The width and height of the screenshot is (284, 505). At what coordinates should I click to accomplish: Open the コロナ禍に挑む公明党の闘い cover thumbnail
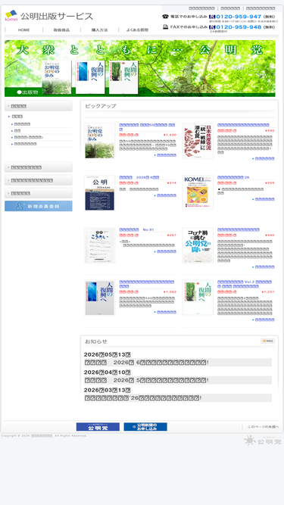click(198, 245)
